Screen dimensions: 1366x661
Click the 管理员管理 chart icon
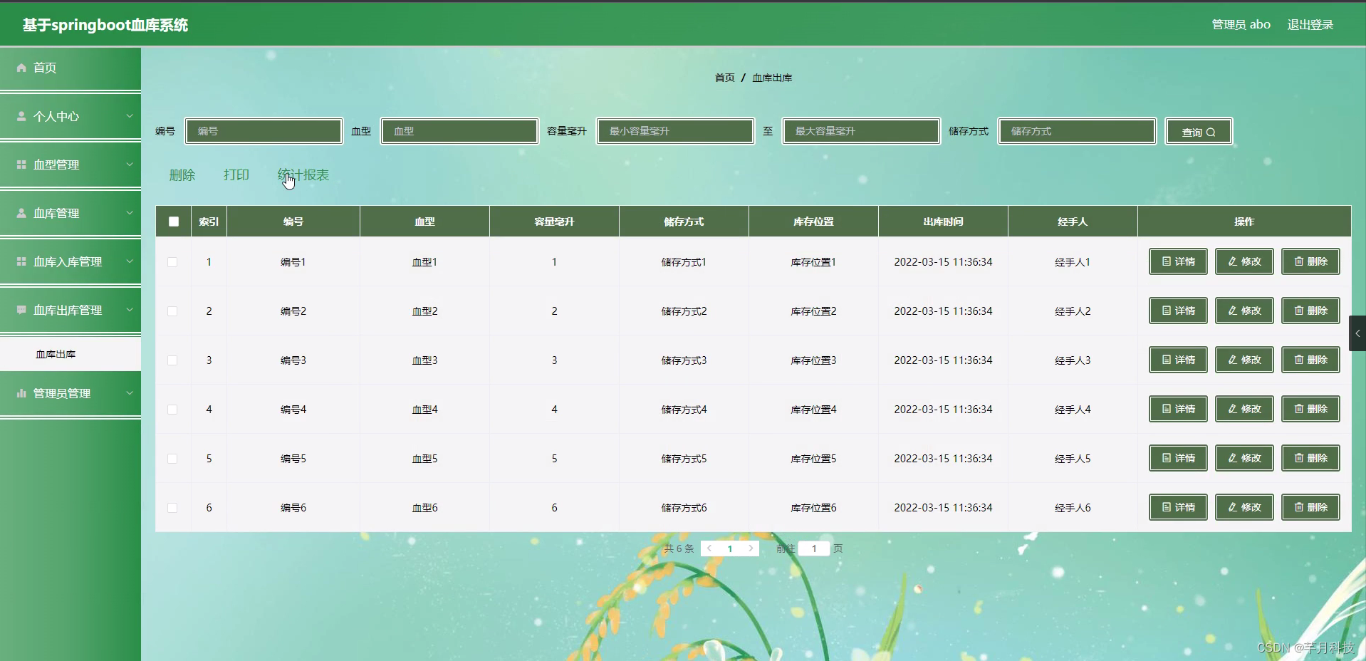click(20, 393)
